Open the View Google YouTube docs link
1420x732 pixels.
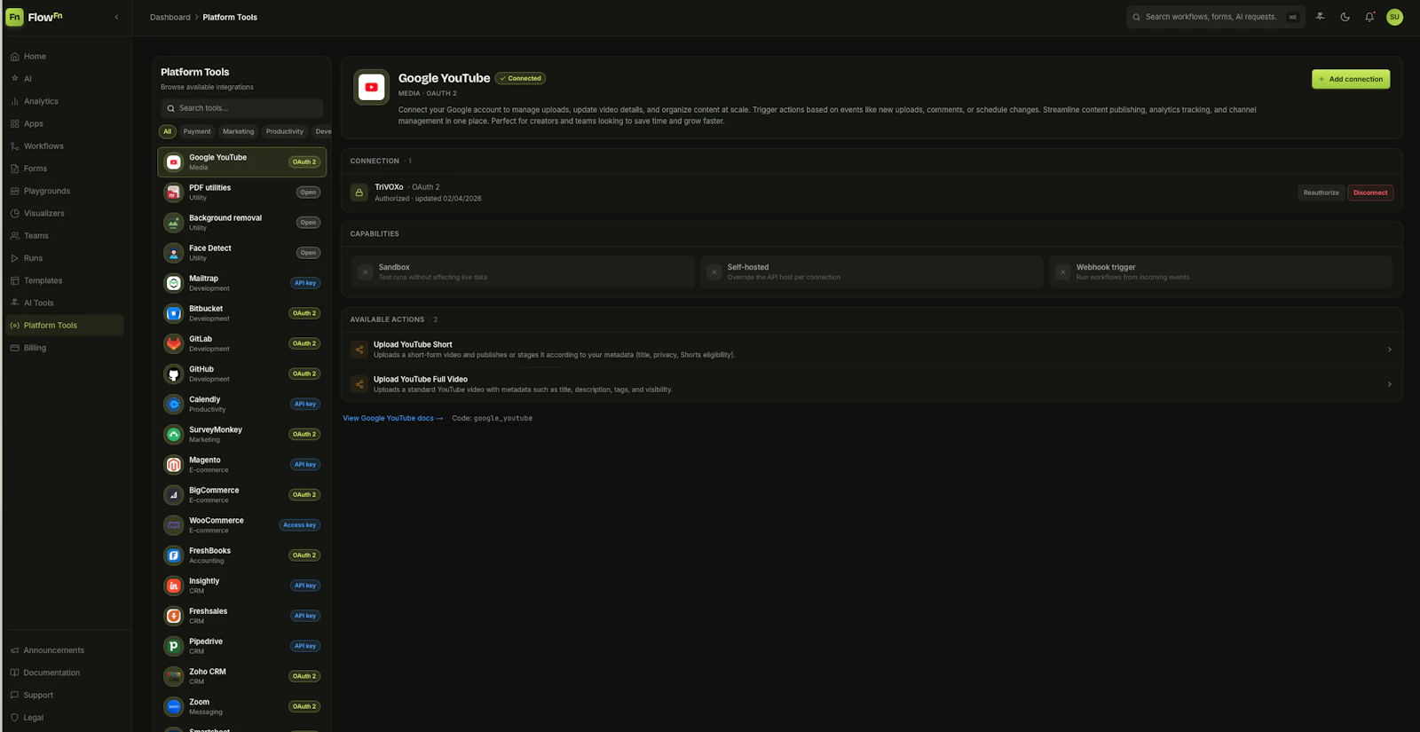392,418
